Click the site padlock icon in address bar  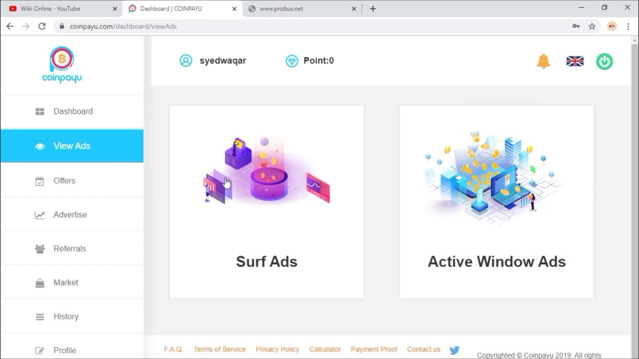(62, 26)
